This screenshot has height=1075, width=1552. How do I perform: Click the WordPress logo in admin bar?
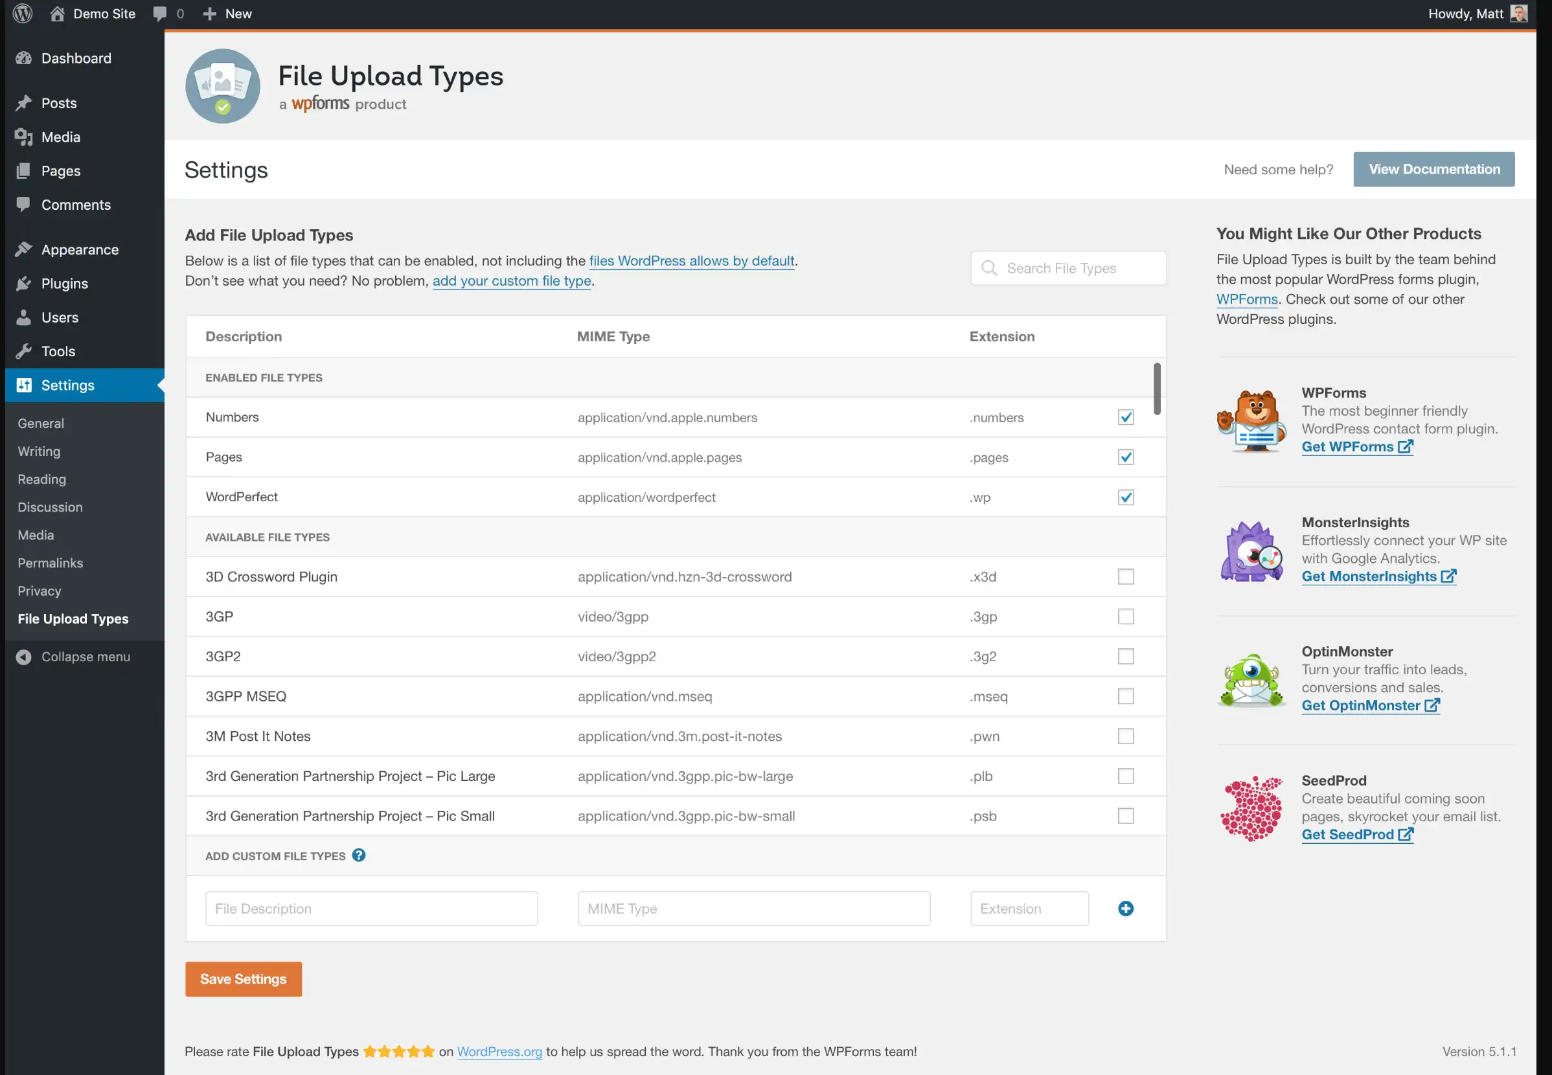click(x=23, y=14)
